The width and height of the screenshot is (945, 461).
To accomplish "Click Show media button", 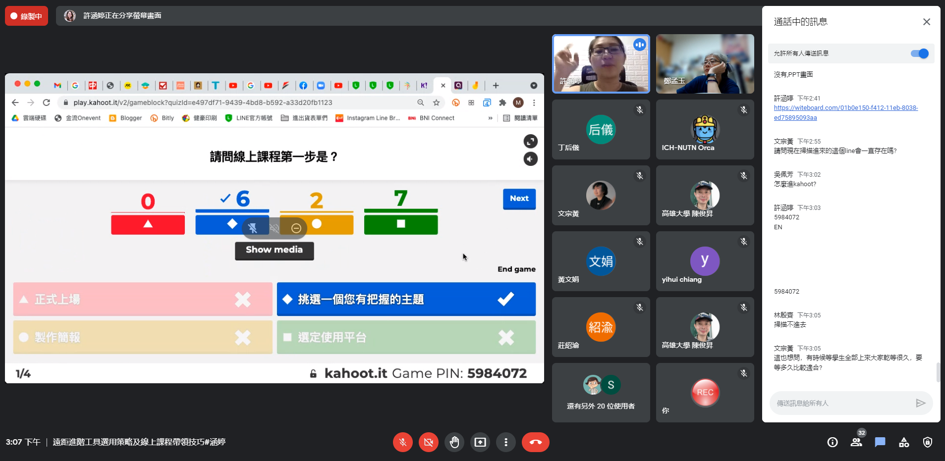I will (274, 250).
